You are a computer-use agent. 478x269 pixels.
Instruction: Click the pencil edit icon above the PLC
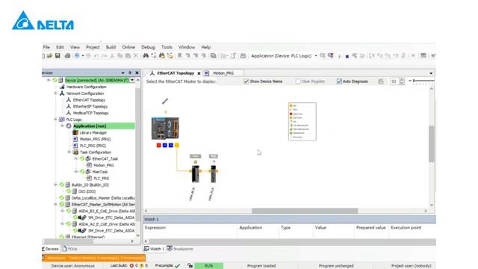pyautogui.click(x=165, y=101)
